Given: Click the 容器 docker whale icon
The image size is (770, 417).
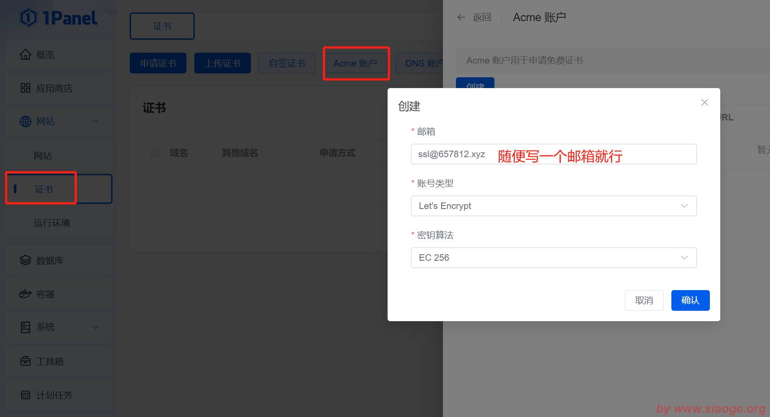Looking at the screenshot, I should pos(26,294).
